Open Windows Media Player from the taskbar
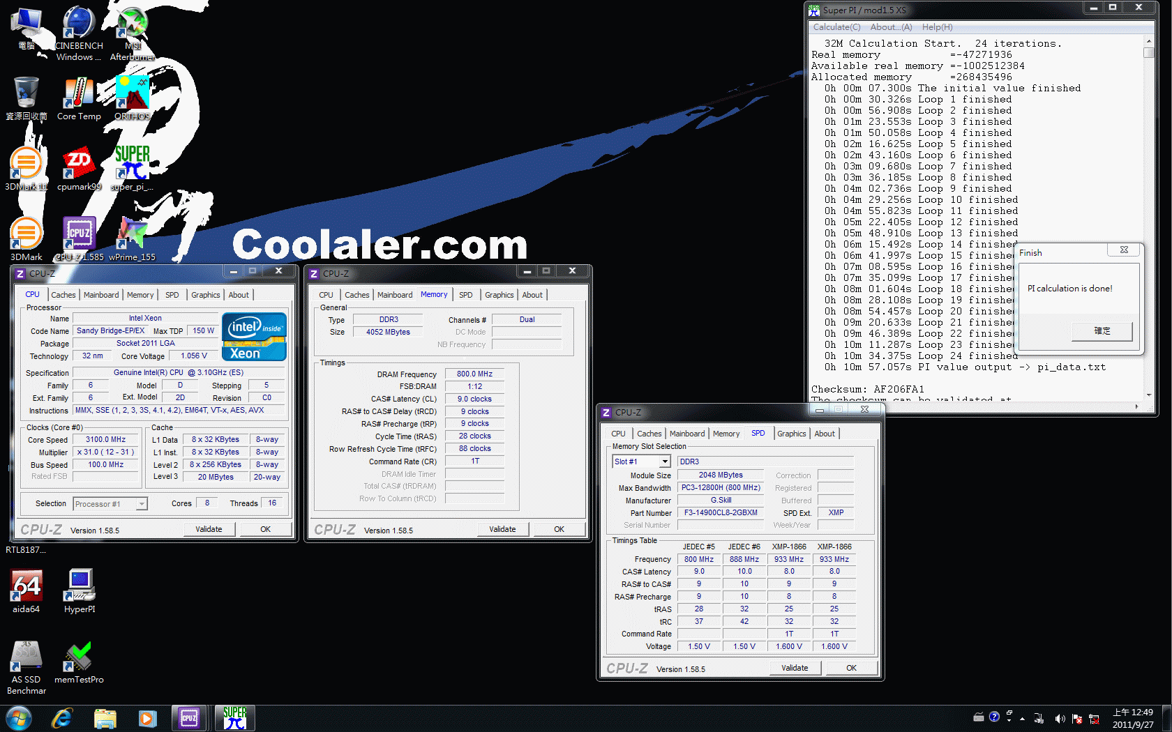 [147, 718]
